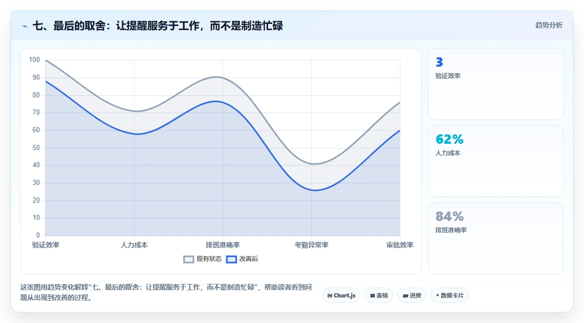Screen dimensions: 584x323
Task: Toggle the 改善后 legend swatch
Action: (x=232, y=259)
